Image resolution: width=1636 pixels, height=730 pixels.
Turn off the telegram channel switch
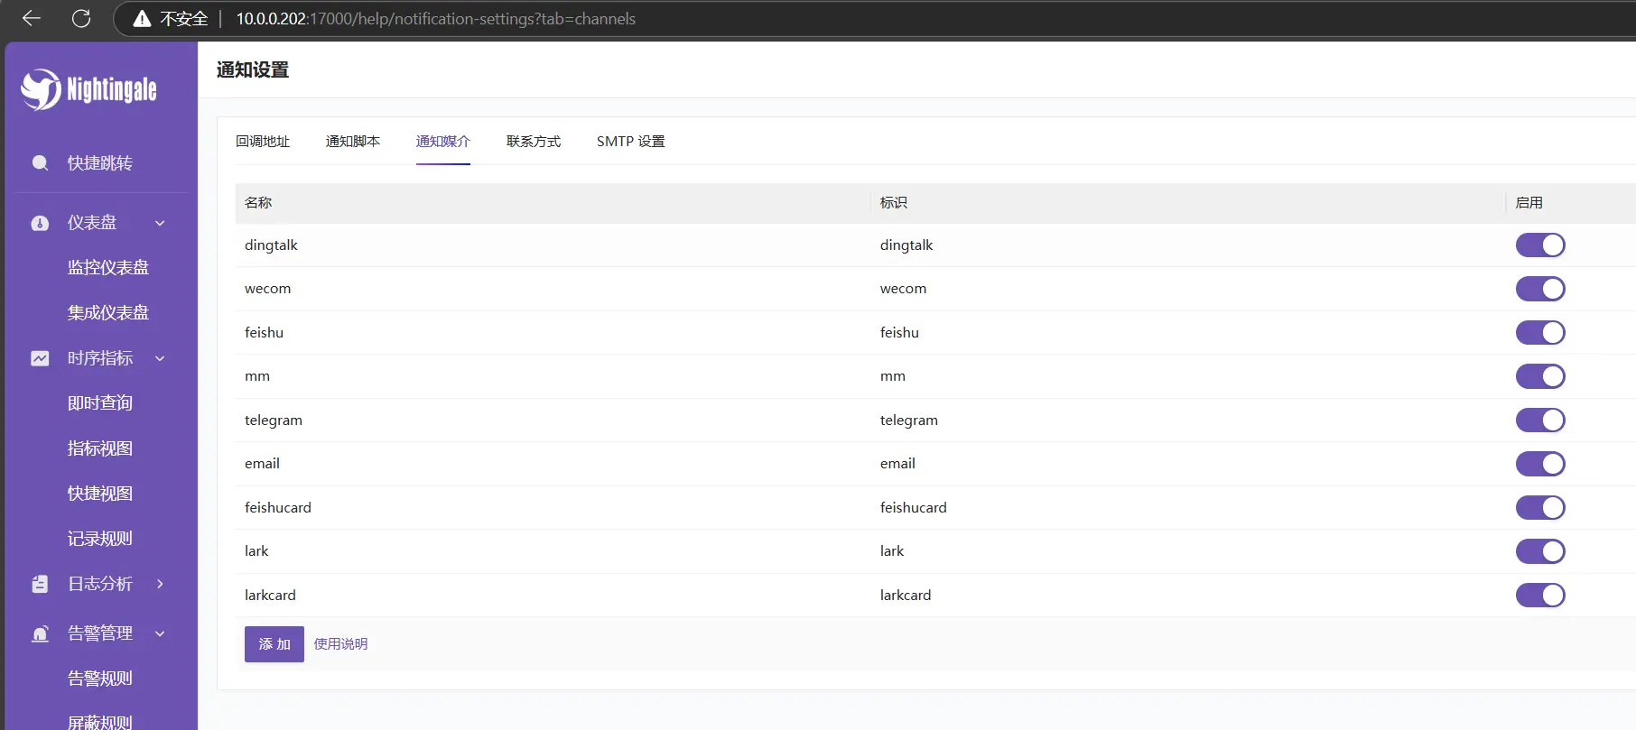click(x=1539, y=420)
